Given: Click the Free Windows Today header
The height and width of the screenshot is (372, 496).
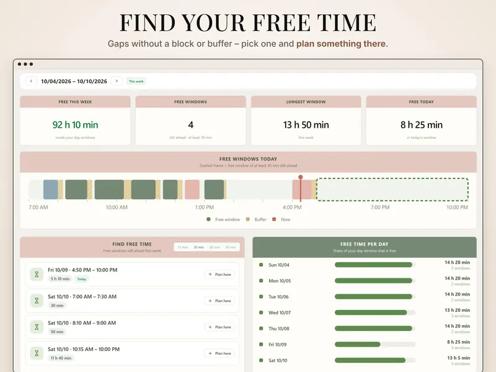Looking at the screenshot, I should click(249, 162).
